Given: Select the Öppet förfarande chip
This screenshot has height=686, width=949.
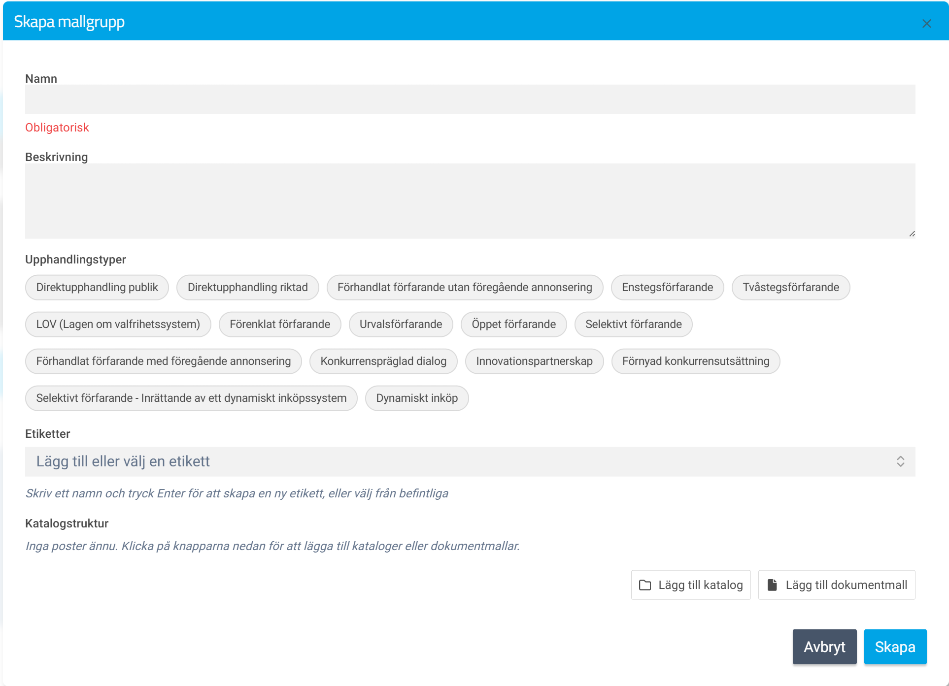Looking at the screenshot, I should click(x=513, y=325).
